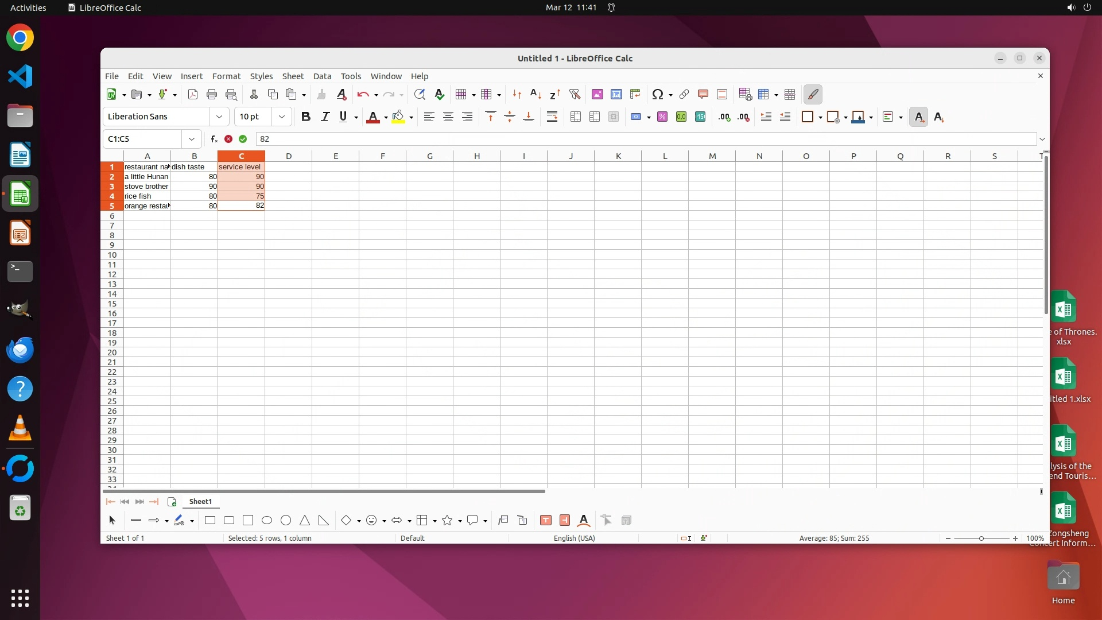
Task: Toggle Italic formatting
Action: [325, 117]
